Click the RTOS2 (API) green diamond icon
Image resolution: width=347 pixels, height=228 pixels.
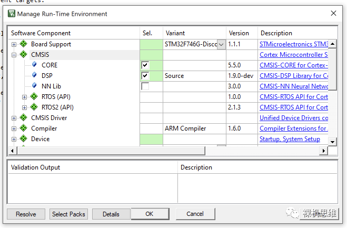pyautogui.click(x=34, y=107)
